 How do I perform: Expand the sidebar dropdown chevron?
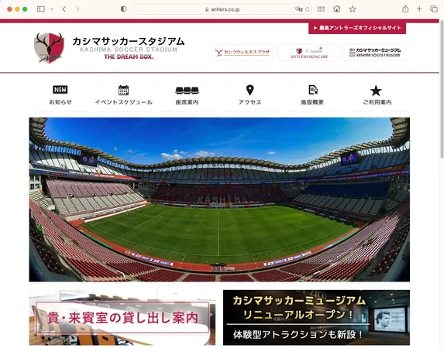pyautogui.click(x=52, y=9)
